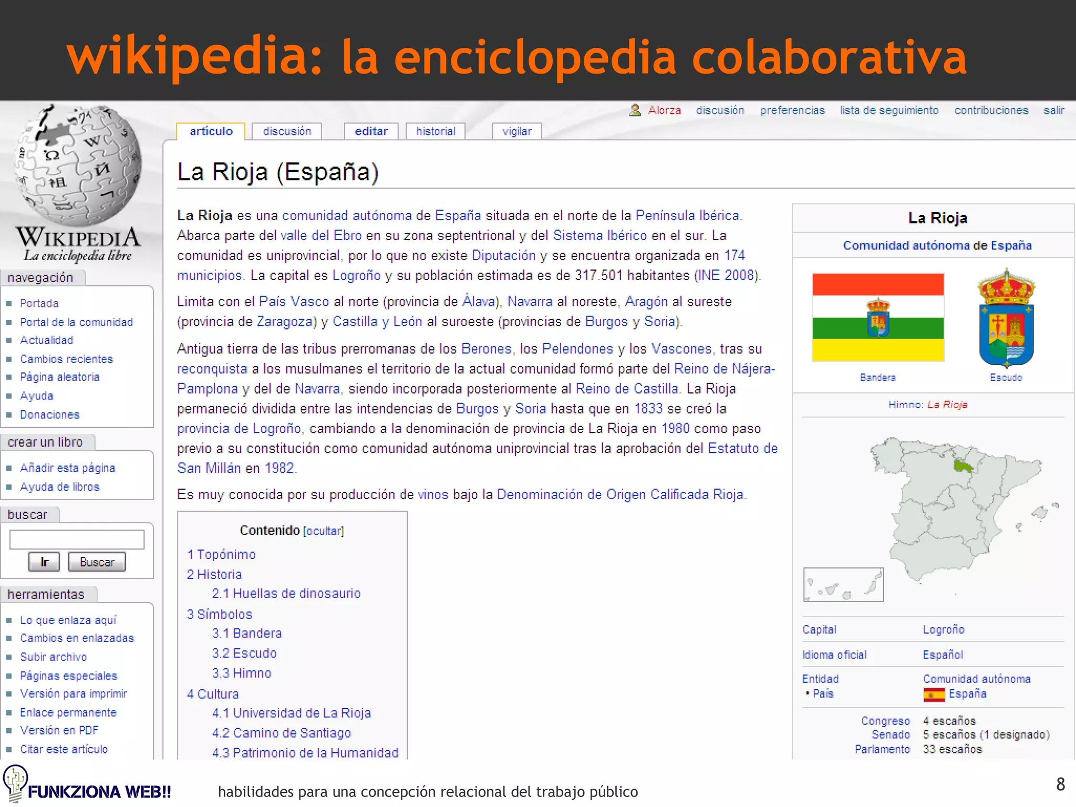Viewport: 1076px width, 807px height.
Task: Open the Reino de Castilla link
Action: point(627,389)
